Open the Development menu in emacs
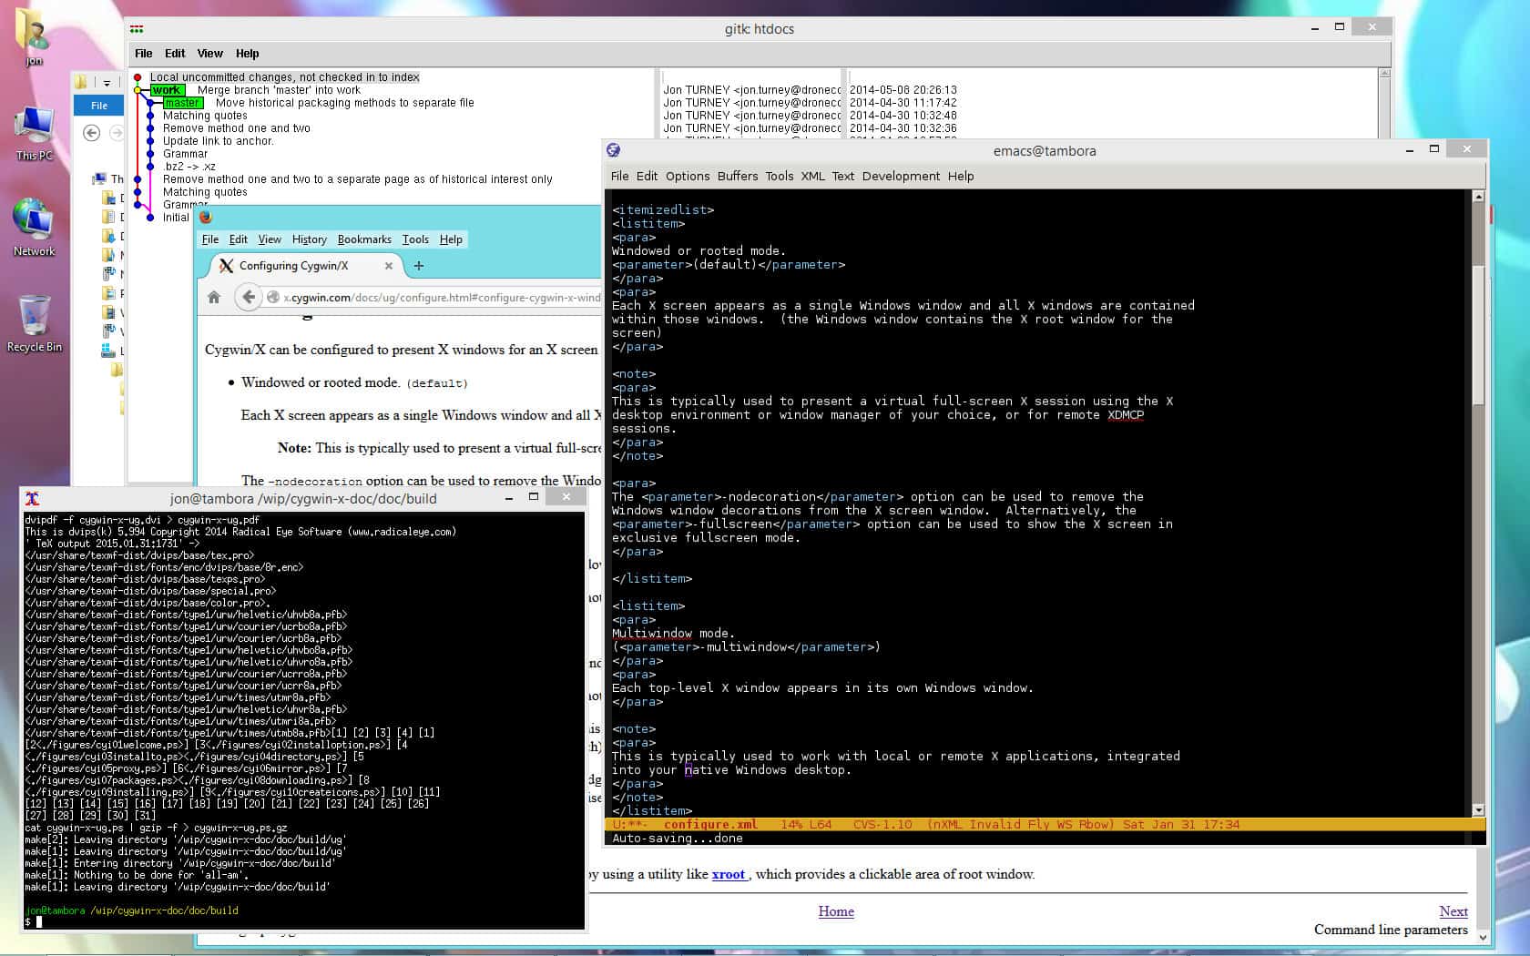Screen dimensions: 1530x956 point(901,177)
